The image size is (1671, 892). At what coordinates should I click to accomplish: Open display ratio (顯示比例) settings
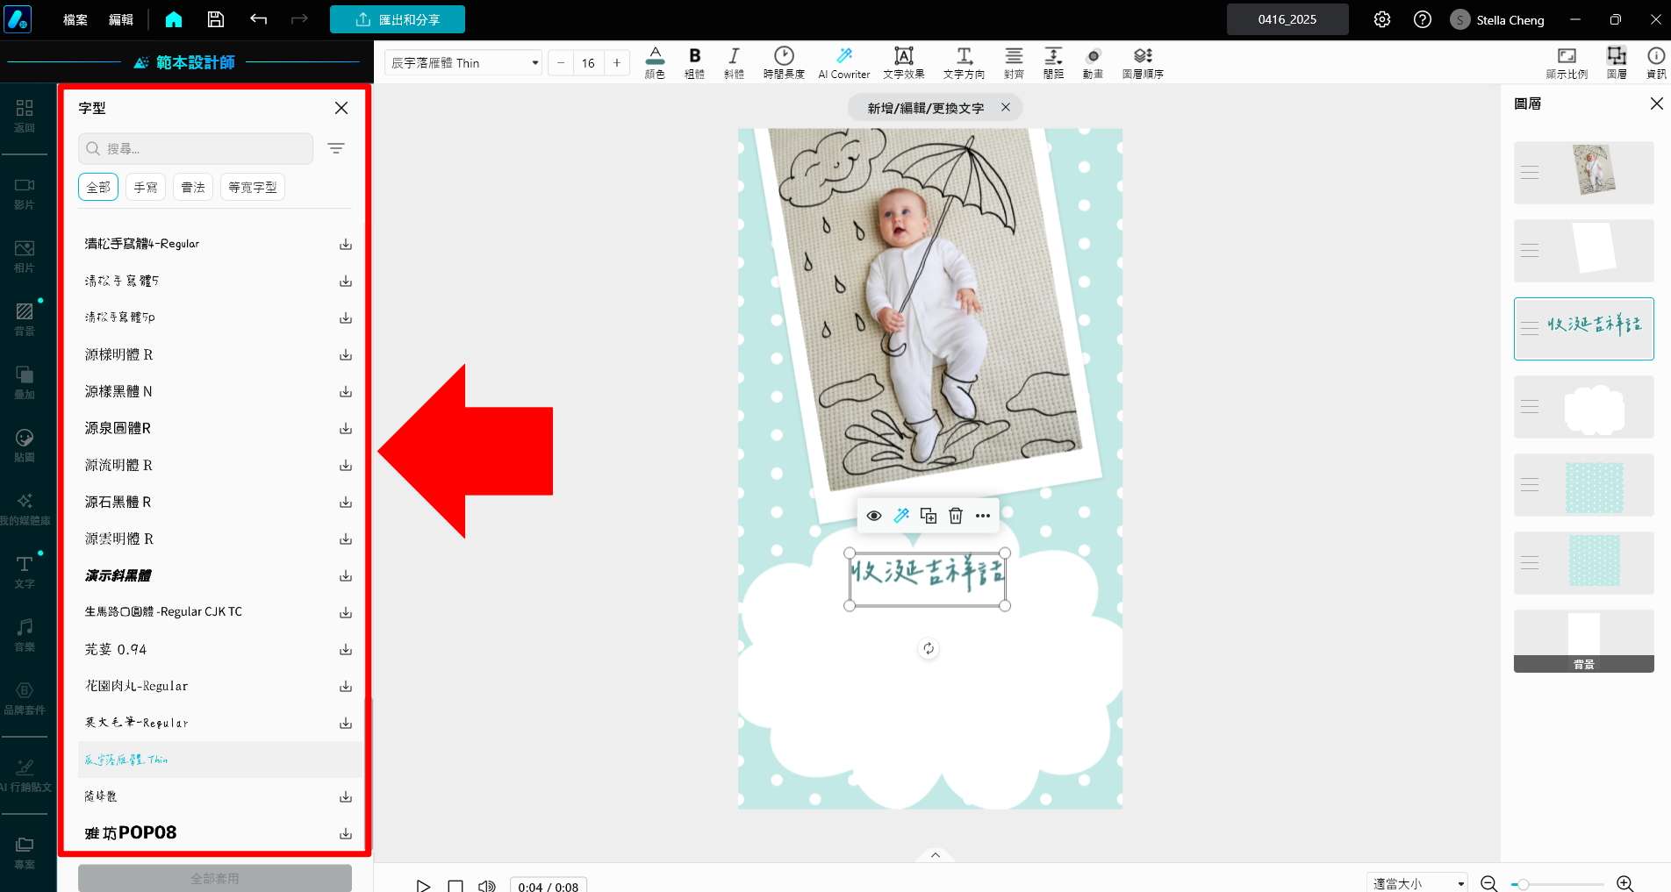point(1567,62)
